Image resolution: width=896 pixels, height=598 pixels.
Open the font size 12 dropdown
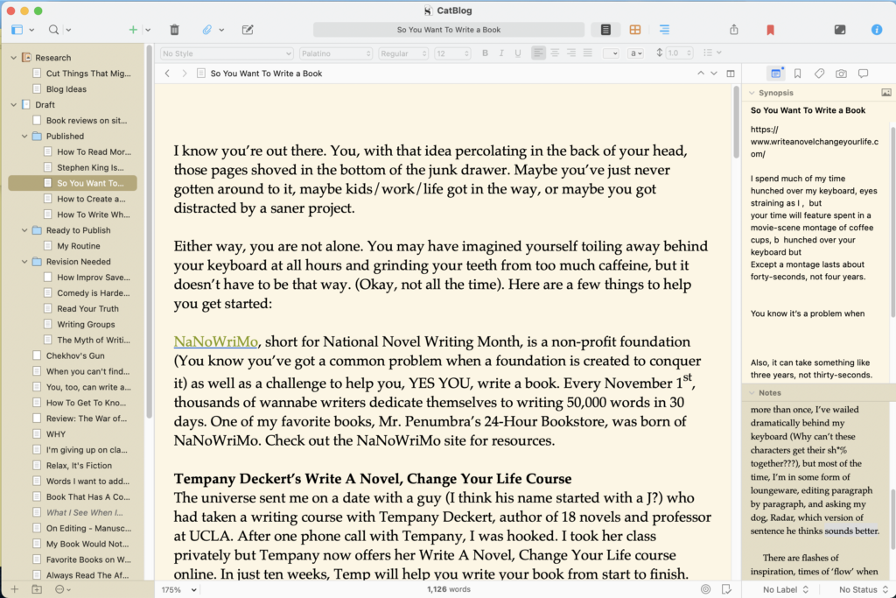tap(452, 53)
